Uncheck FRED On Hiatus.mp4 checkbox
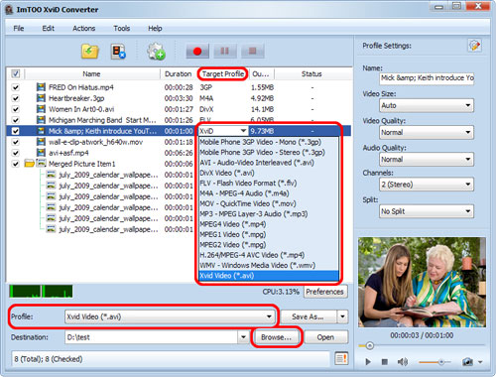 (16, 87)
